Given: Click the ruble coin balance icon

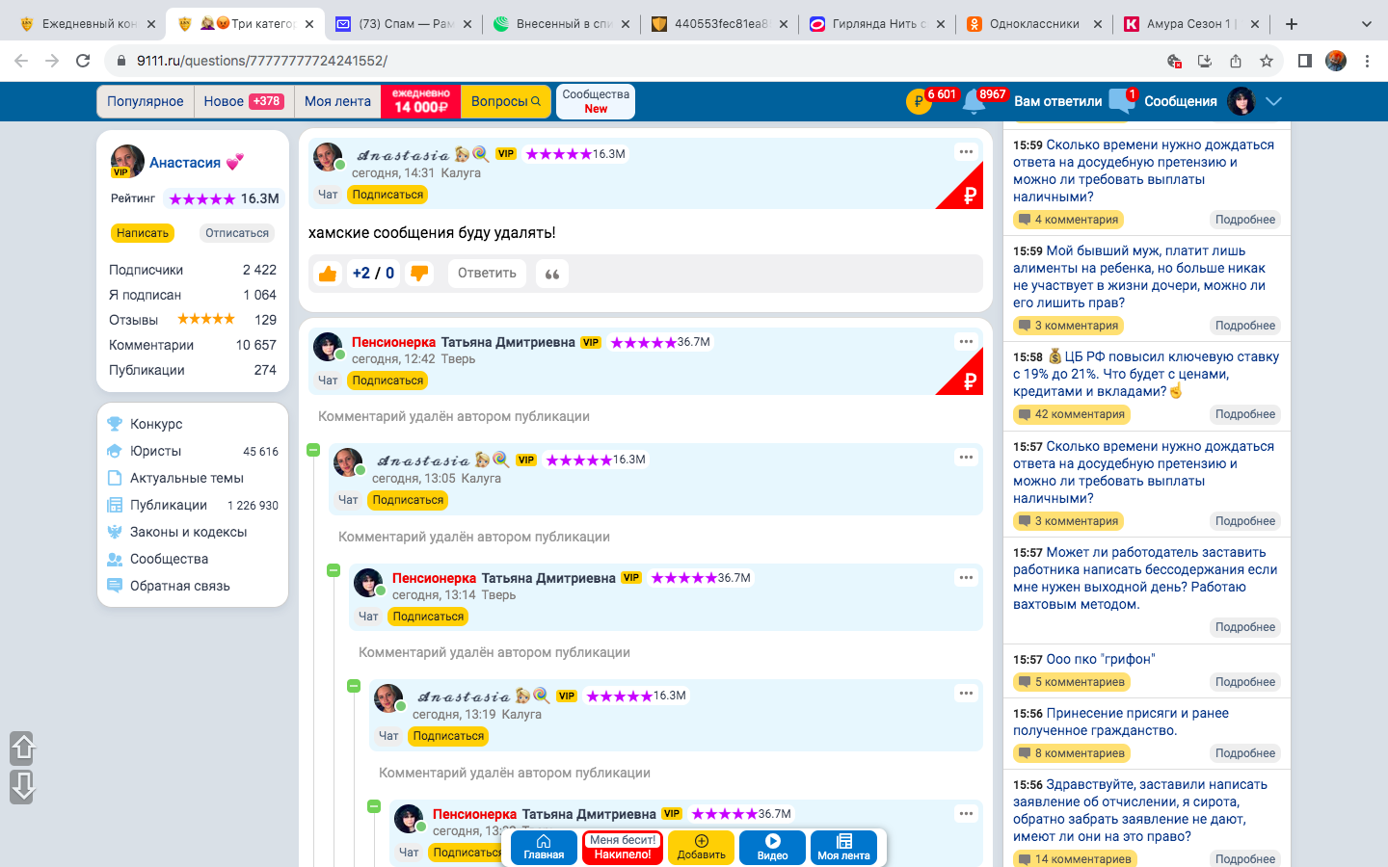Looking at the screenshot, I should [x=919, y=101].
